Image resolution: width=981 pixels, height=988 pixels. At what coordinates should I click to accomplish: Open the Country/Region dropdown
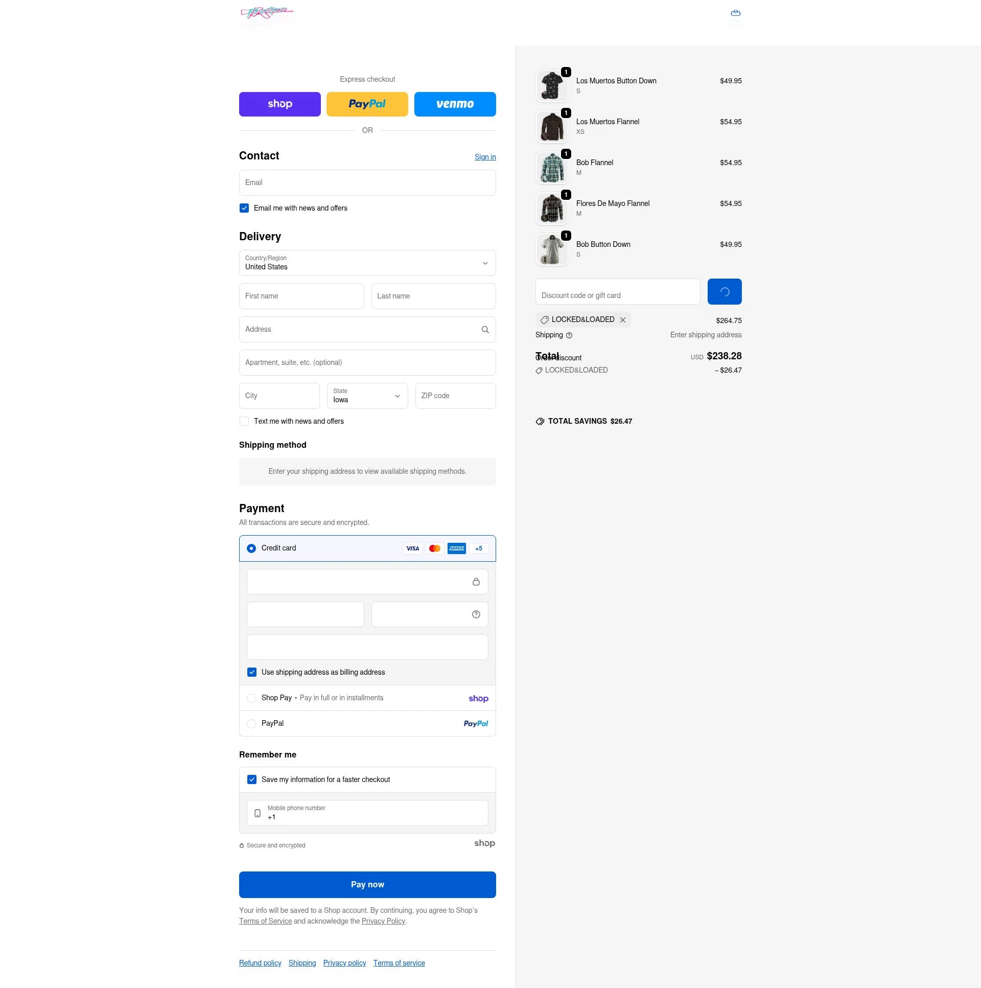[367, 263]
